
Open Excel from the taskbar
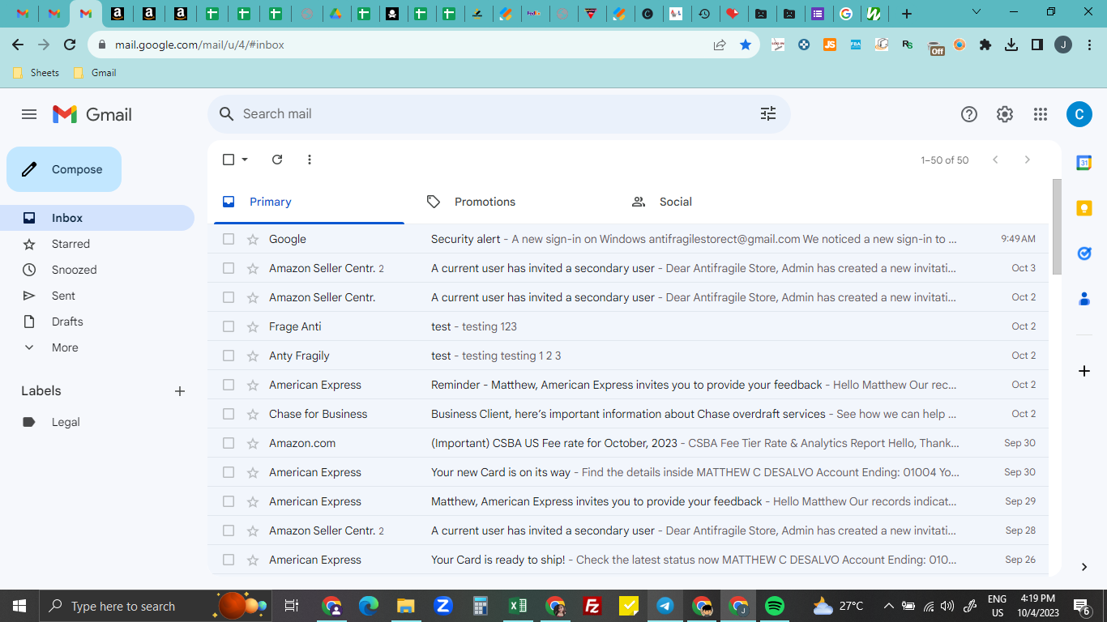[x=518, y=606]
